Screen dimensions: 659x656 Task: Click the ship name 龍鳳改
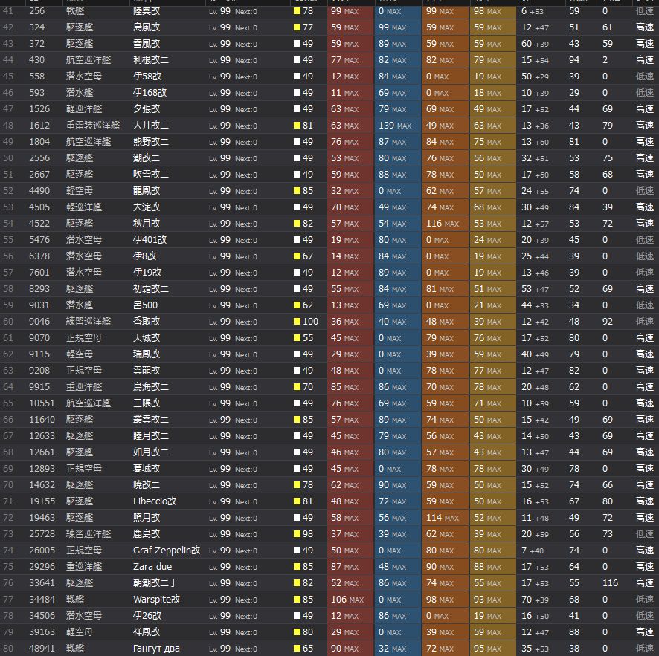click(147, 191)
